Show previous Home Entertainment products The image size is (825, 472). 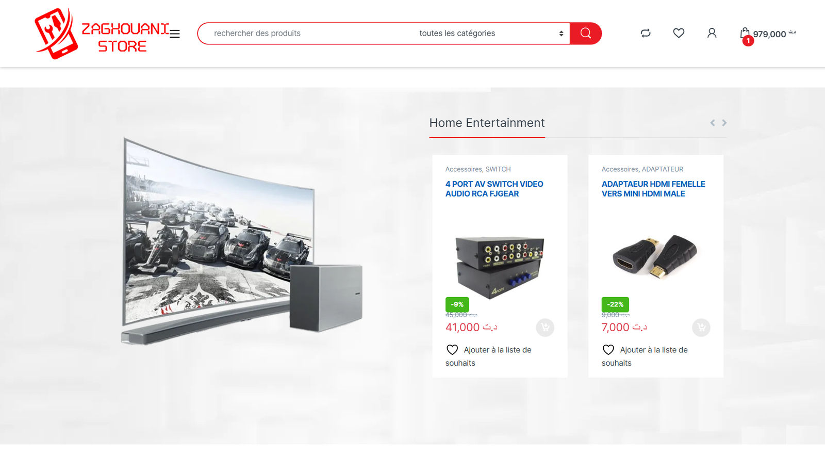[x=713, y=123]
